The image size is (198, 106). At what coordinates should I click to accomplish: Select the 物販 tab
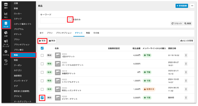coord(88,33)
